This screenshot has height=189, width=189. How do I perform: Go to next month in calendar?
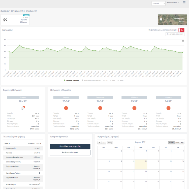point(104,143)
